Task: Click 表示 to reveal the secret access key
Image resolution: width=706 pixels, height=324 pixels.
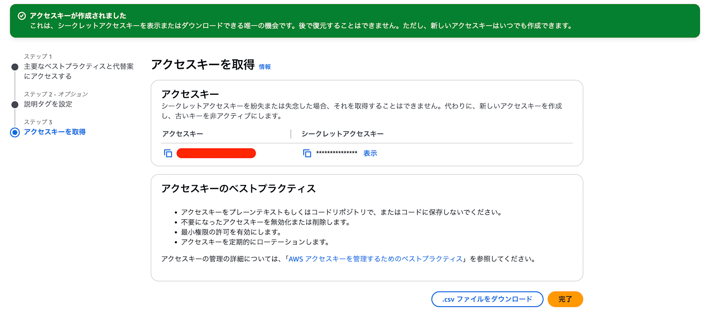Action: [x=370, y=153]
